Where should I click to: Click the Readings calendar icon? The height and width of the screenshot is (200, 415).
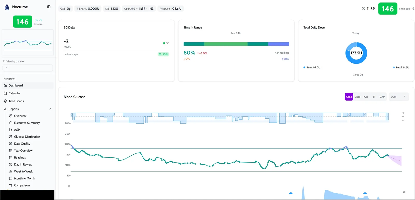(11, 158)
